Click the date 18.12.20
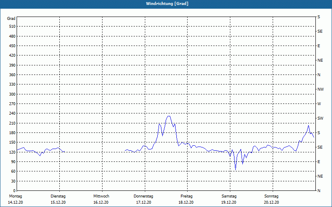The height and width of the screenshot is (207, 332). pos(186,202)
